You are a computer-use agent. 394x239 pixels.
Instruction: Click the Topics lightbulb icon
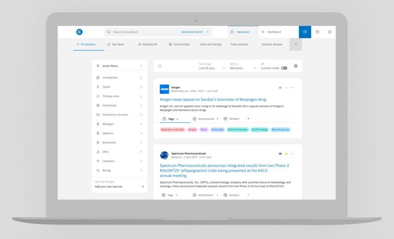click(98, 87)
